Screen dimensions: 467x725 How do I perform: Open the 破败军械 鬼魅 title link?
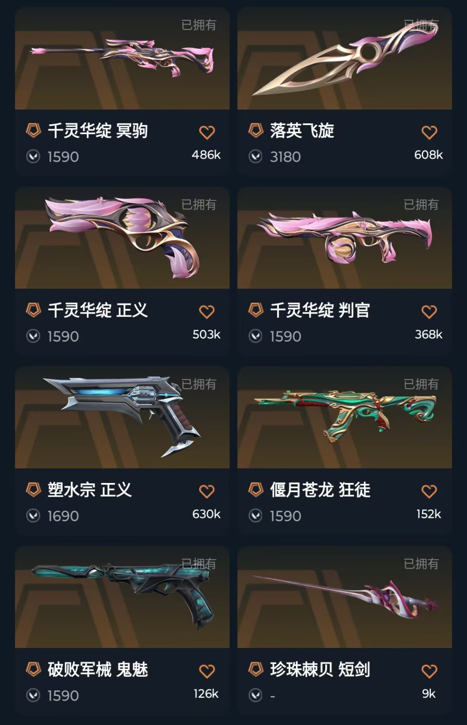tap(98, 670)
